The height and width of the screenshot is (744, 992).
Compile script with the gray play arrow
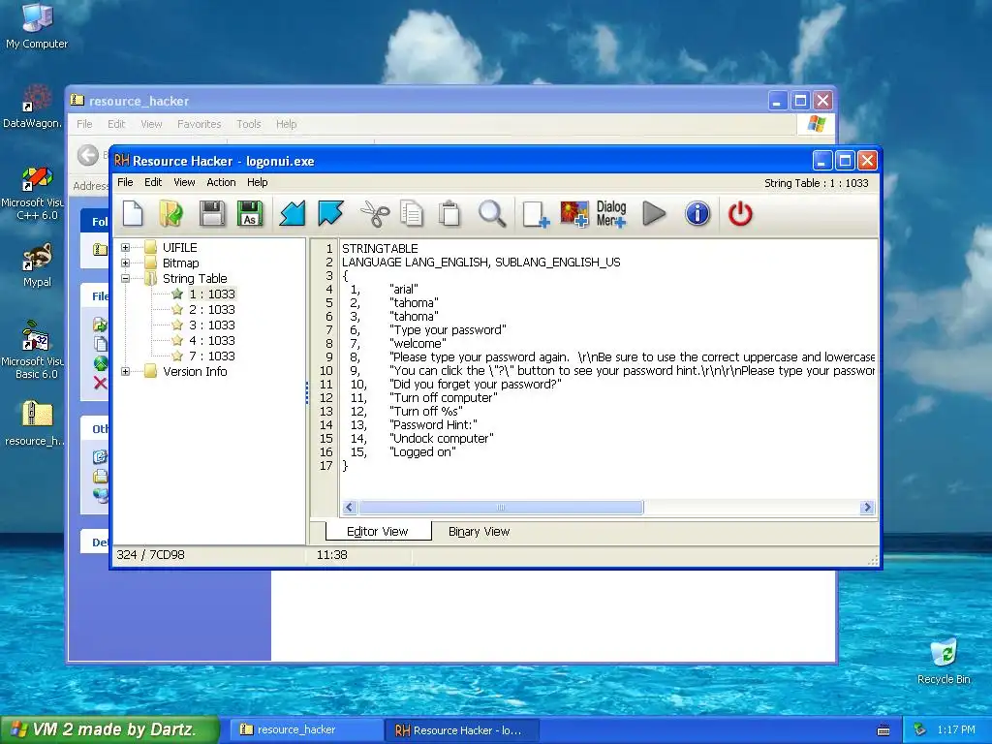click(x=654, y=214)
